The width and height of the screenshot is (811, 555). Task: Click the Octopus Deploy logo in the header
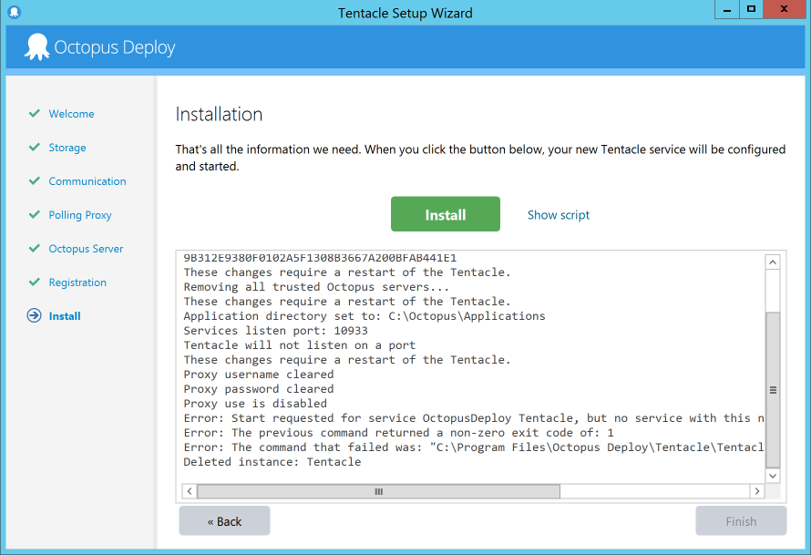coord(36,46)
